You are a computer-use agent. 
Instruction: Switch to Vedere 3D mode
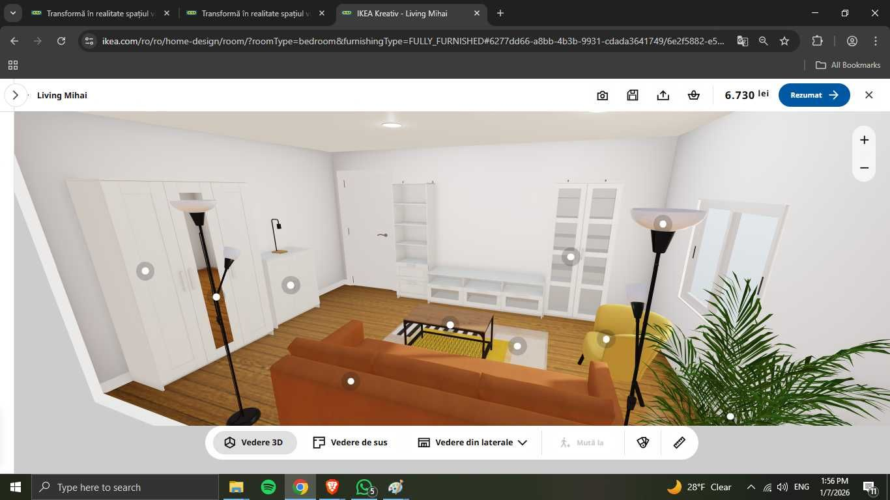point(255,443)
